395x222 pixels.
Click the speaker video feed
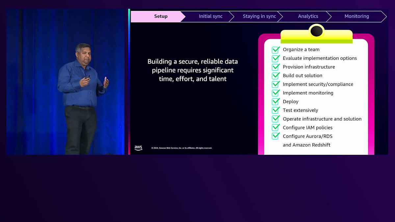coord(66,82)
